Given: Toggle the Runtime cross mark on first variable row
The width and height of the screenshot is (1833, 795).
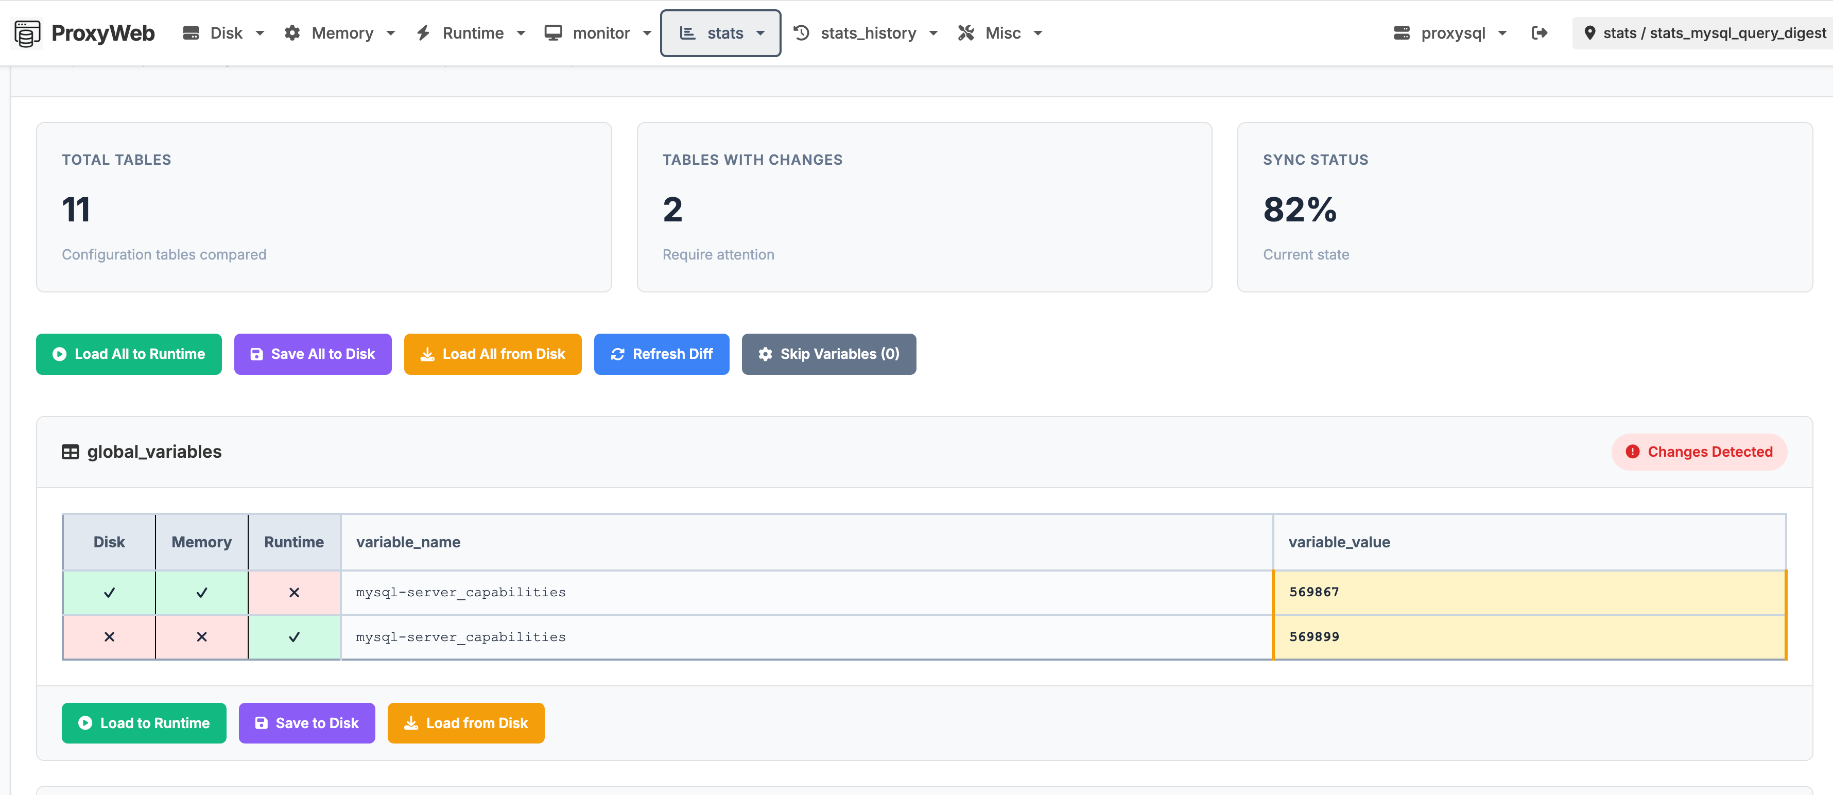Looking at the screenshot, I should [294, 592].
